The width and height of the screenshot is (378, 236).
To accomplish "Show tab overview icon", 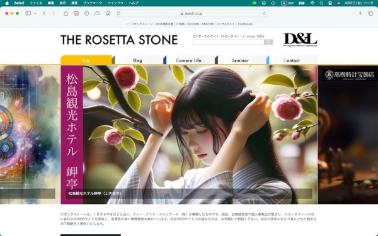I will point(370,13).
